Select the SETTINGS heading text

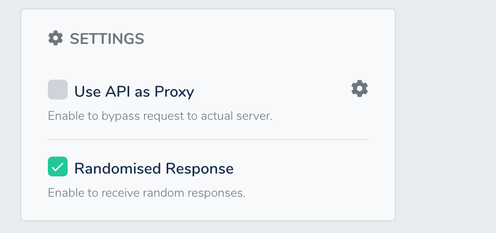pyautogui.click(x=107, y=39)
